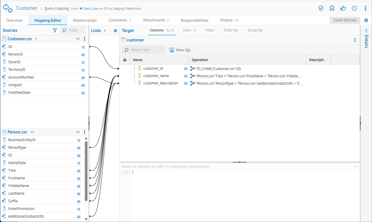Switch to the Relationships tab
Screen dimensions: 372x222
pyautogui.click(x=85, y=20)
